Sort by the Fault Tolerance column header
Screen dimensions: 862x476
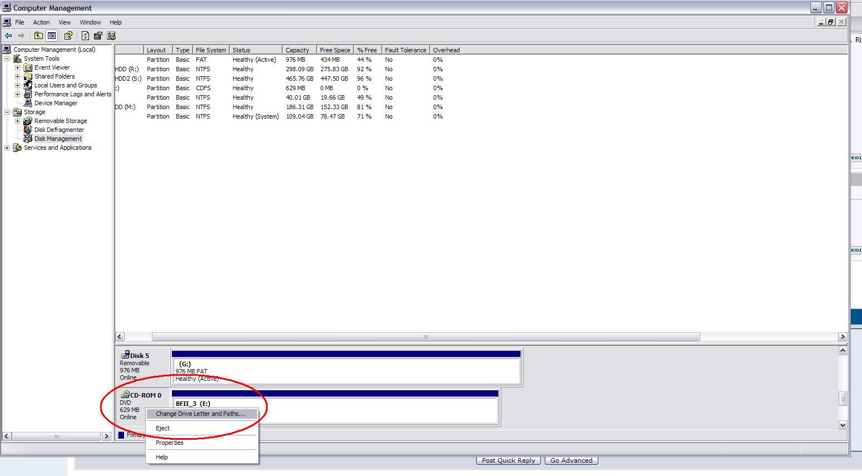(x=405, y=50)
